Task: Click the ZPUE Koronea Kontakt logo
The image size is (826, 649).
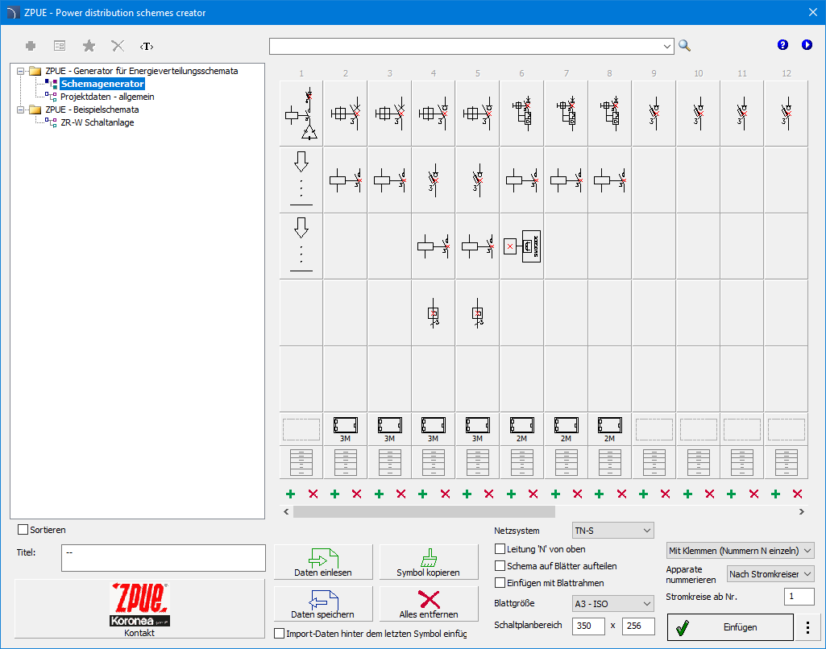Action: tap(139, 609)
